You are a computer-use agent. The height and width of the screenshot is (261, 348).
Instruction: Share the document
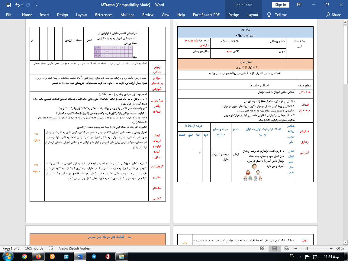pos(333,14)
